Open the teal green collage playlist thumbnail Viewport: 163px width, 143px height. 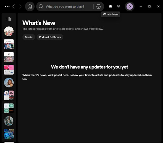coord(9,108)
